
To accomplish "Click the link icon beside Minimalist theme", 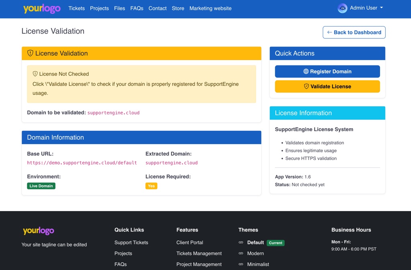I will pyautogui.click(x=241, y=264).
